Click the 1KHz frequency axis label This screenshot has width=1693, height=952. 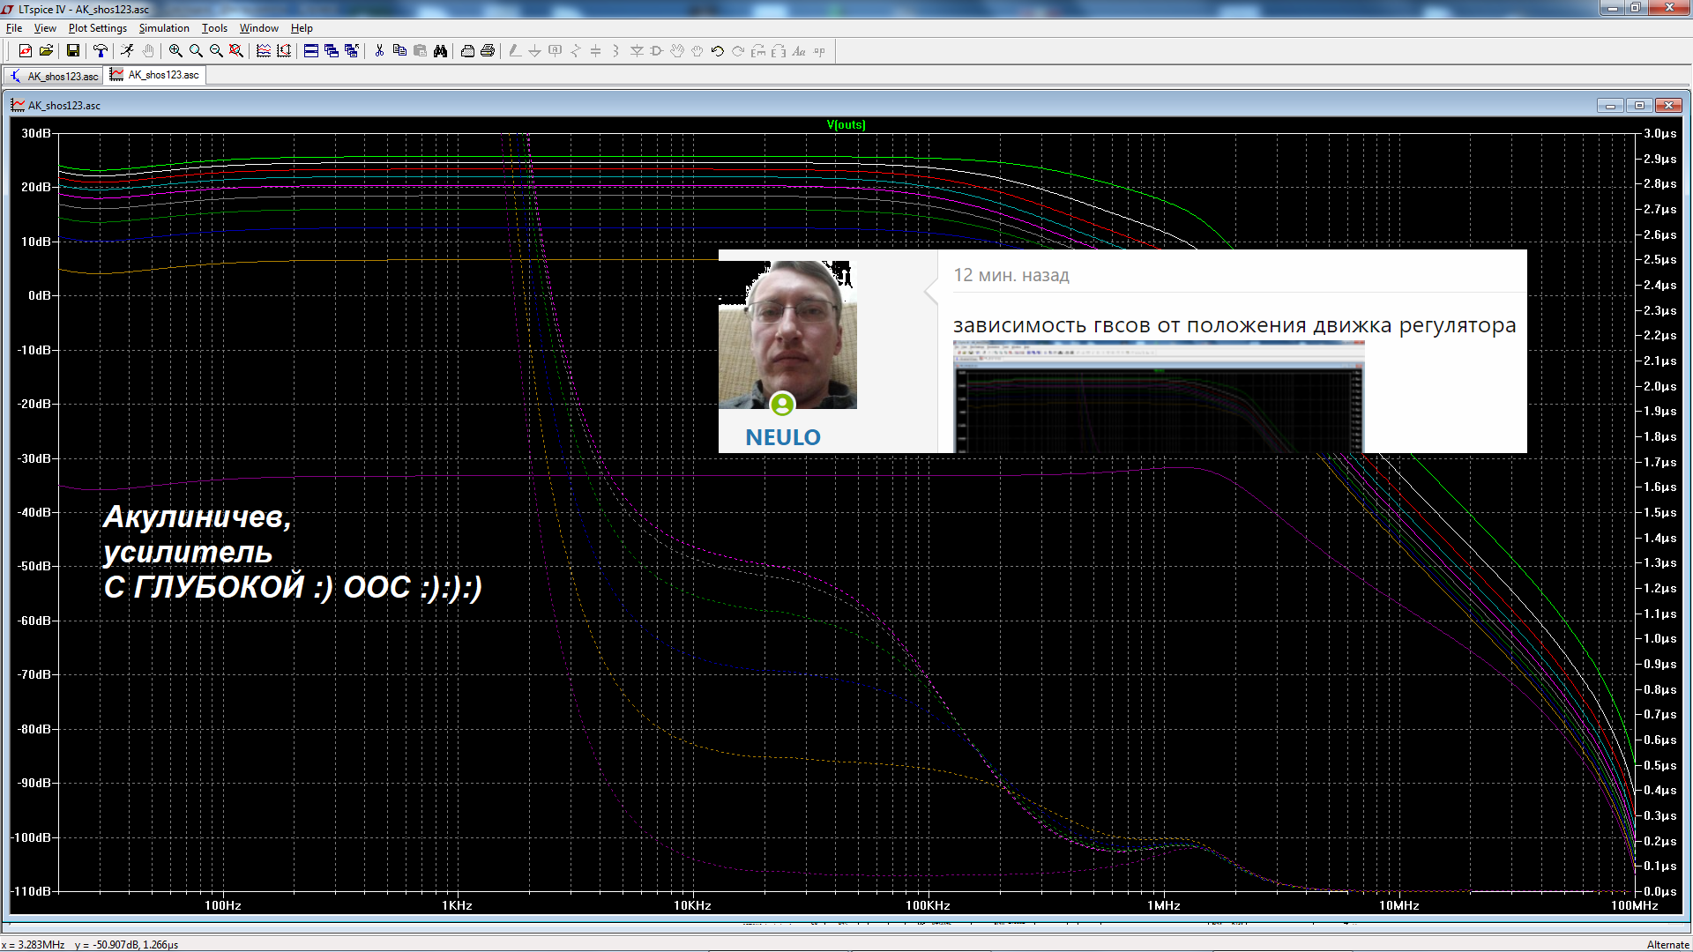(458, 905)
